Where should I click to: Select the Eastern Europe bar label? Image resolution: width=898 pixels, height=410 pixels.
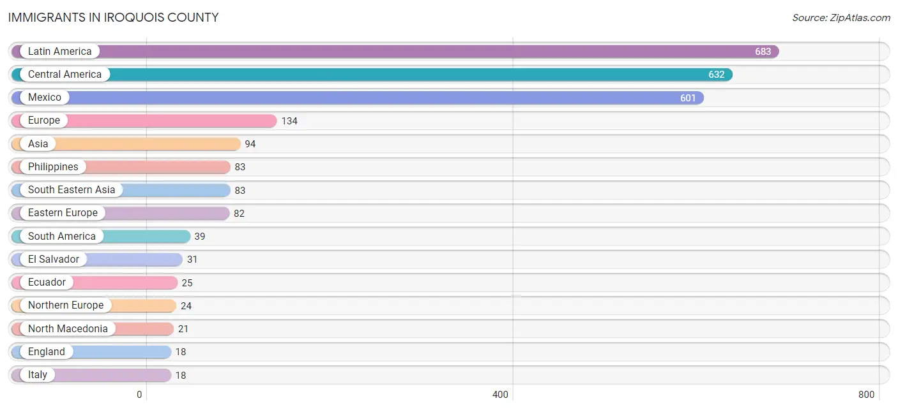click(x=63, y=212)
